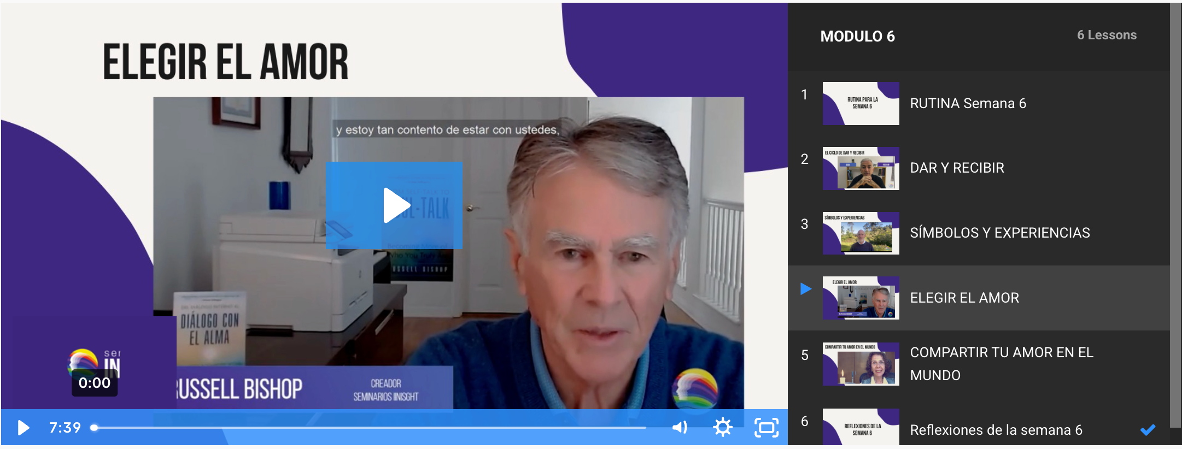Click the small play icon in the control bar
The image size is (1182, 449).
[23, 427]
